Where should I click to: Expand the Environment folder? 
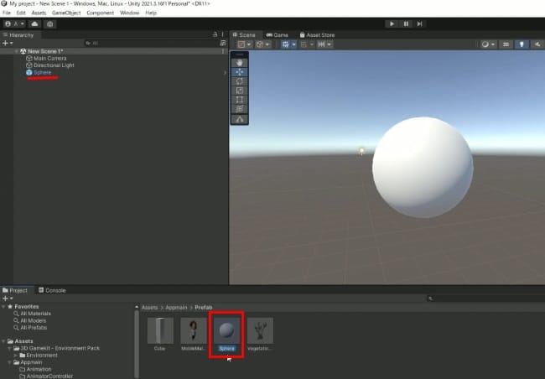[16, 355]
